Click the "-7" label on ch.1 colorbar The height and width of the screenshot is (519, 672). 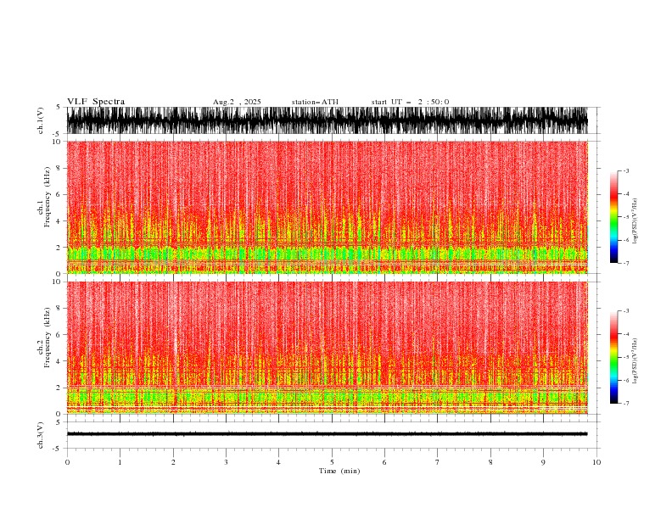[626, 263]
